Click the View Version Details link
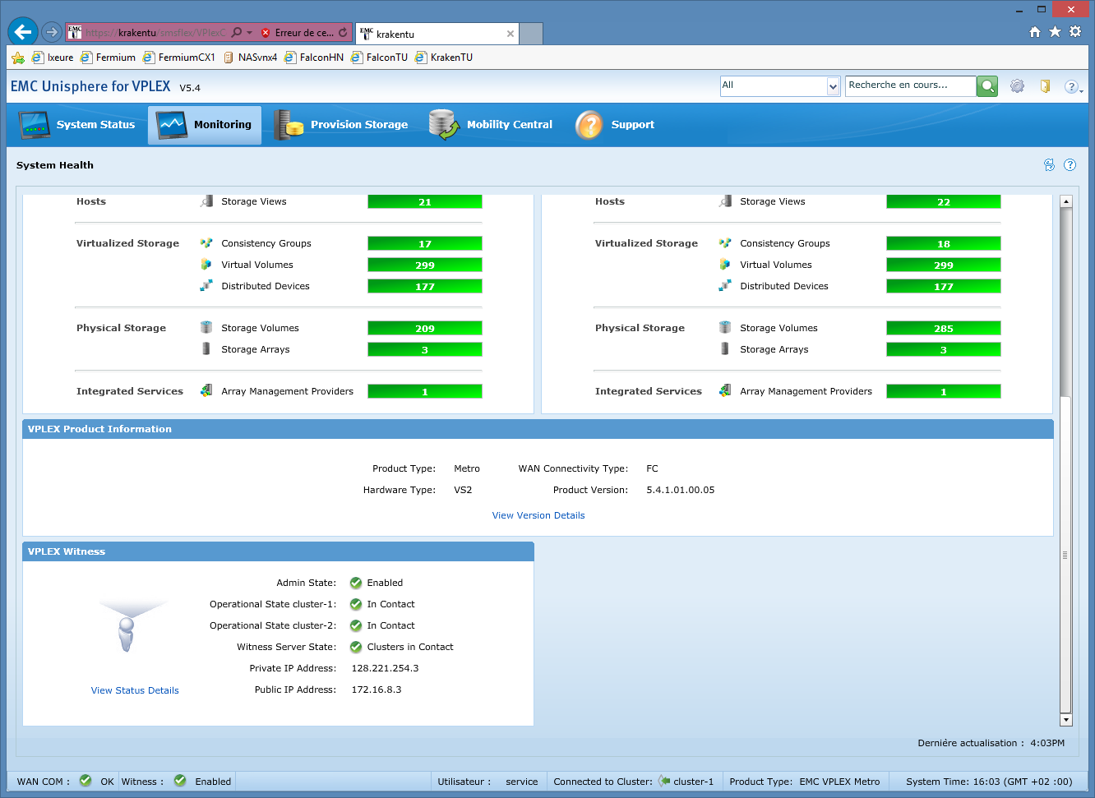 tap(538, 515)
